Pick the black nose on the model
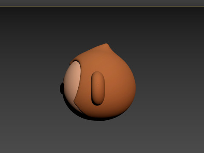Viewport: 204px width, 153px height. click(x=62, y=88)
